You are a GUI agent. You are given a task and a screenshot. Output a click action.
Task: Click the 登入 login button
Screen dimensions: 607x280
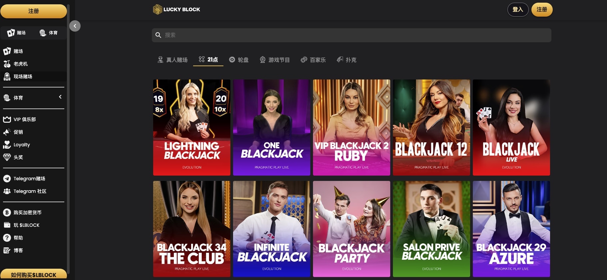518,10
